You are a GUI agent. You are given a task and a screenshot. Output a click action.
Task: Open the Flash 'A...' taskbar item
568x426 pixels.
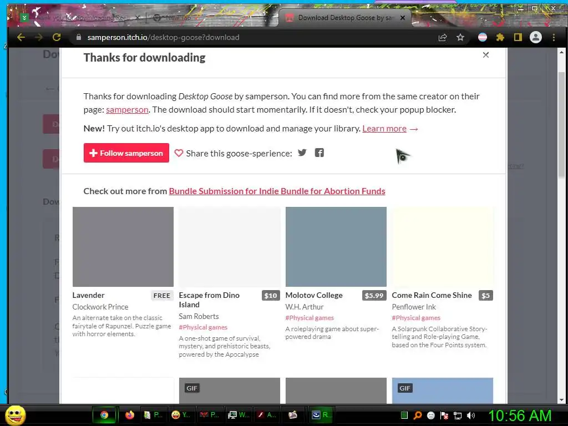pyautogui.click(x=267, y=415)
